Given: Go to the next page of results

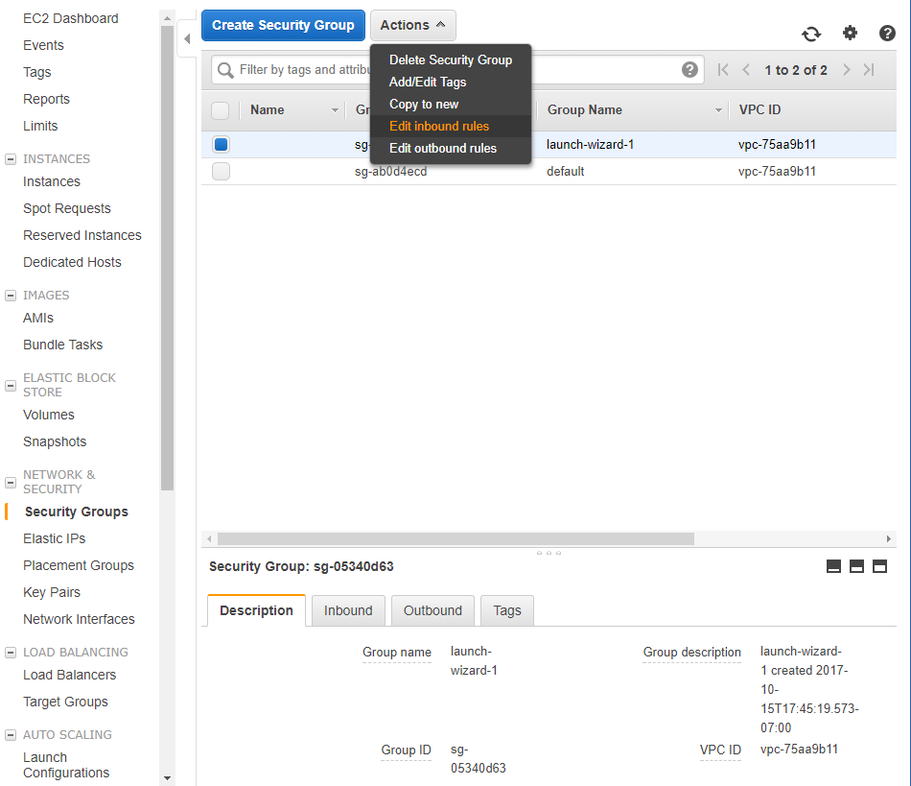Looking at the screenshot, I should [x=846, y=69].
